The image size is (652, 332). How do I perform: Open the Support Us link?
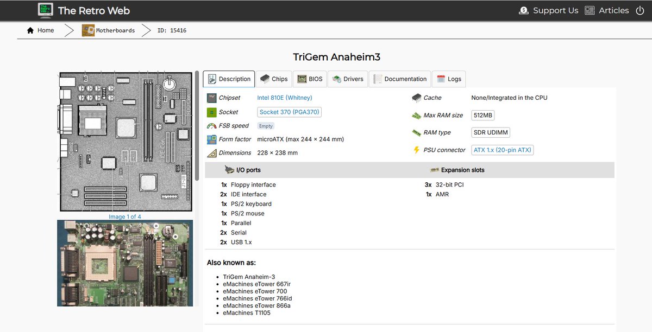point(555,10)
